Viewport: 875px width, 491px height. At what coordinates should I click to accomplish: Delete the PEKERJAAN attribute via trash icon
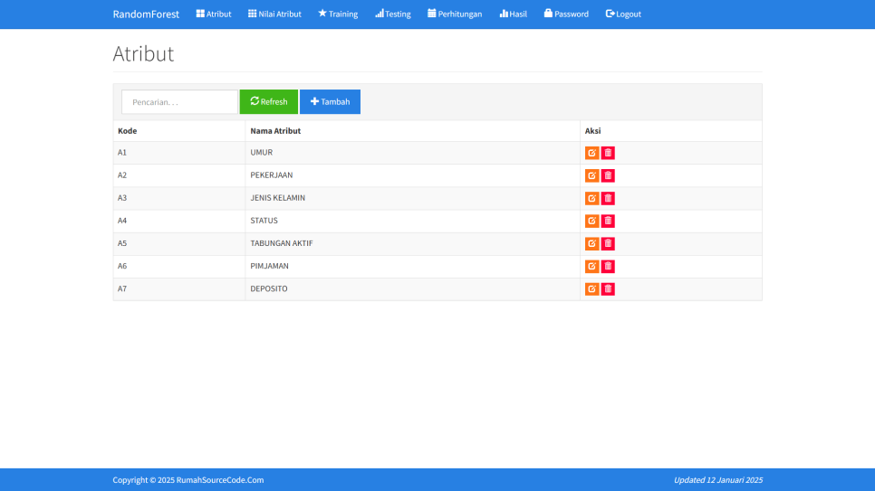(608, 175)
